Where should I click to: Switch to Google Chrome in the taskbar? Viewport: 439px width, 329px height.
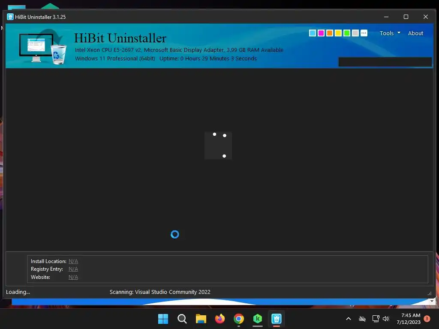point(238,319)
